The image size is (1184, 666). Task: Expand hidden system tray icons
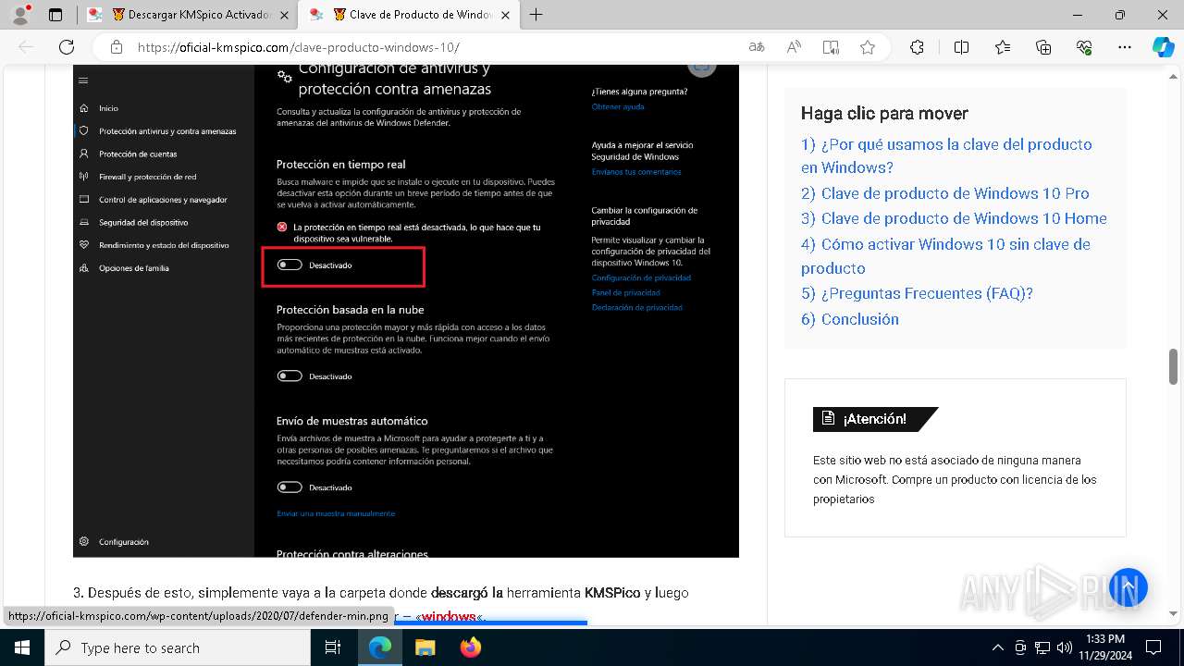997,647
